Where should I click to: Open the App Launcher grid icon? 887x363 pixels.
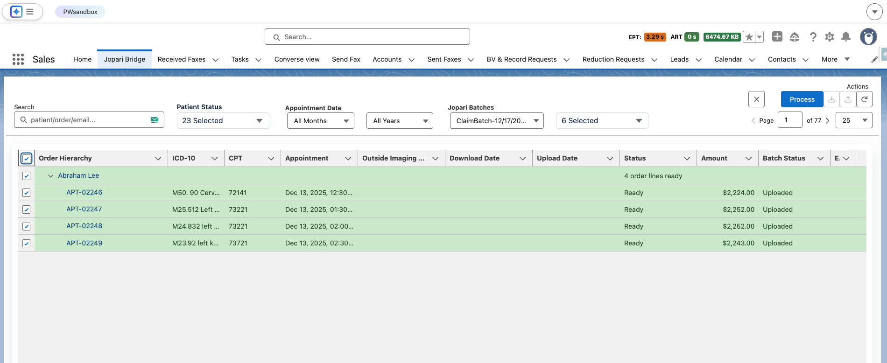tap(18, 59)
